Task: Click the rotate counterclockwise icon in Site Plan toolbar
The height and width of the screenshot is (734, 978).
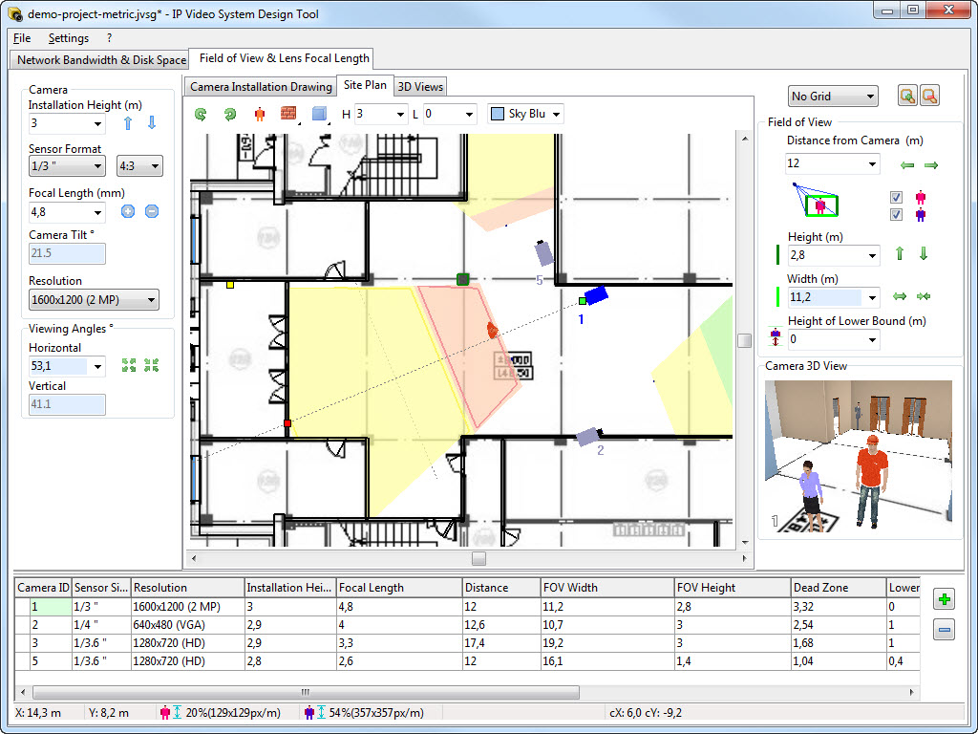Action: [201, 114]
